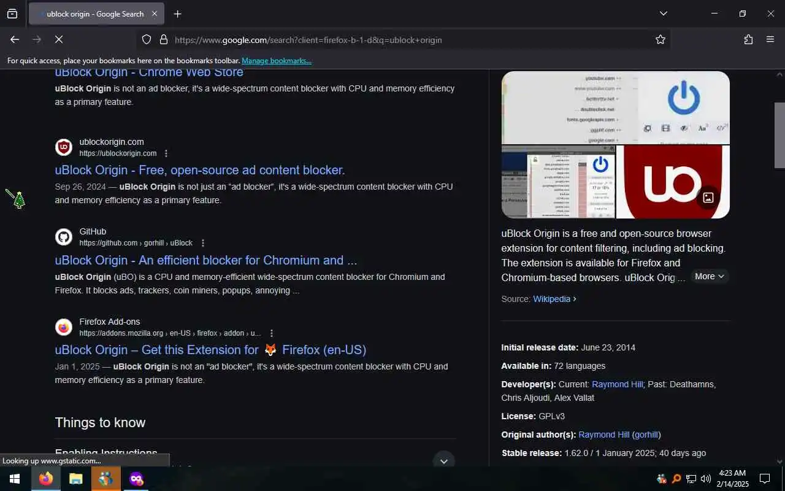Image resolution: width=785 pixels, height=491 pixels.
Task: Open the tracking protection shield icon
Action: click(x=147, y=39)
